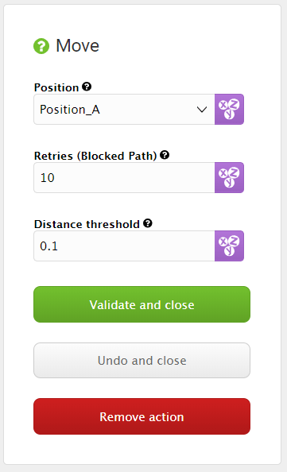Show help for Retries (Blocked Path)

coord(165,155)
